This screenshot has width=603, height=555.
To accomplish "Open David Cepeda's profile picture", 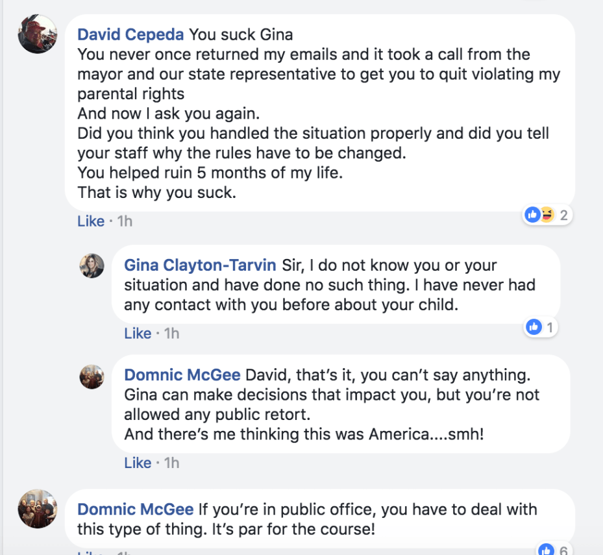I will coord(37,34).
